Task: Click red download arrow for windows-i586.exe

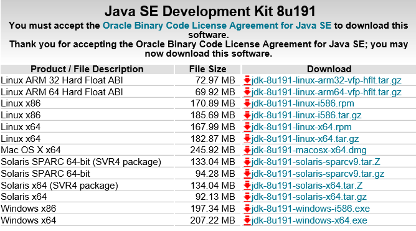Action: click(247, 209)
